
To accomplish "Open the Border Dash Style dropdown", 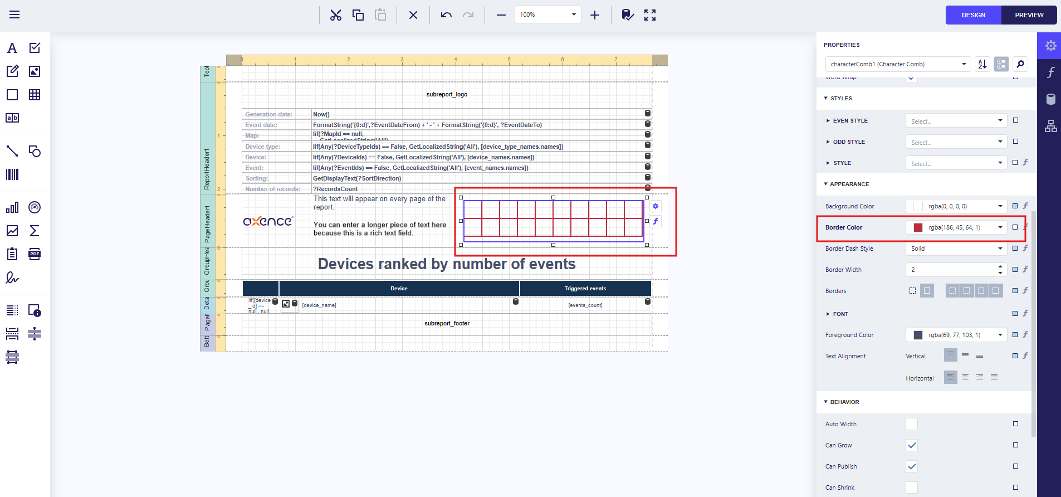I will pos(956,248).
